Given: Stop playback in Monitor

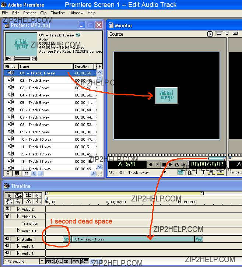Looking at the screenshot, I should tap(164, 165).
